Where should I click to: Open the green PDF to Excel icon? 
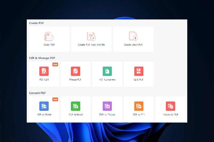pos(75,106)
